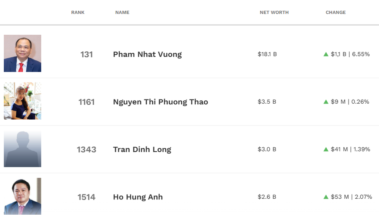Click the green up arrow beside $53 M

(x=326, y=197)
